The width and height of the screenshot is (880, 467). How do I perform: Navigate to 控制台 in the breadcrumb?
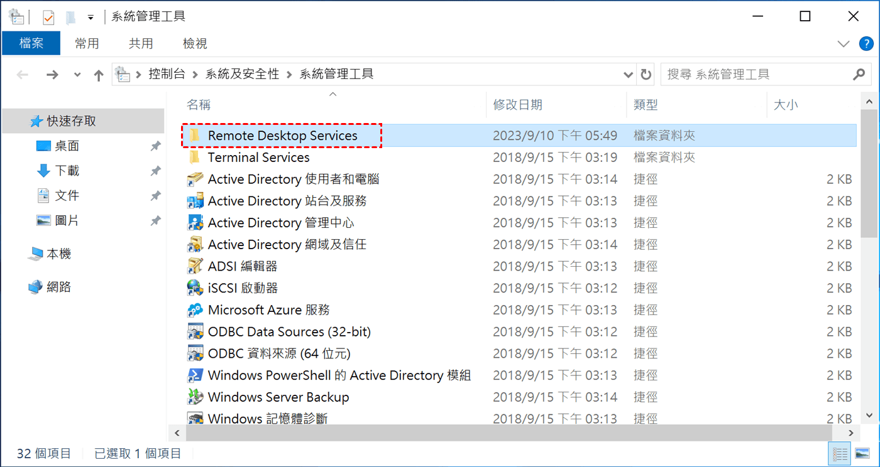point(167,74)
